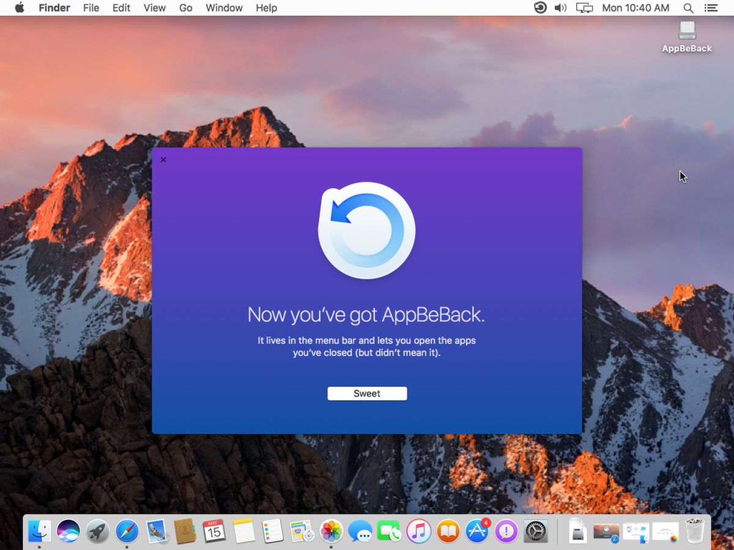The width and height of the screenshot is (734, 550).
Task: Launch Siri from the Dock
Action: (69, 531)
